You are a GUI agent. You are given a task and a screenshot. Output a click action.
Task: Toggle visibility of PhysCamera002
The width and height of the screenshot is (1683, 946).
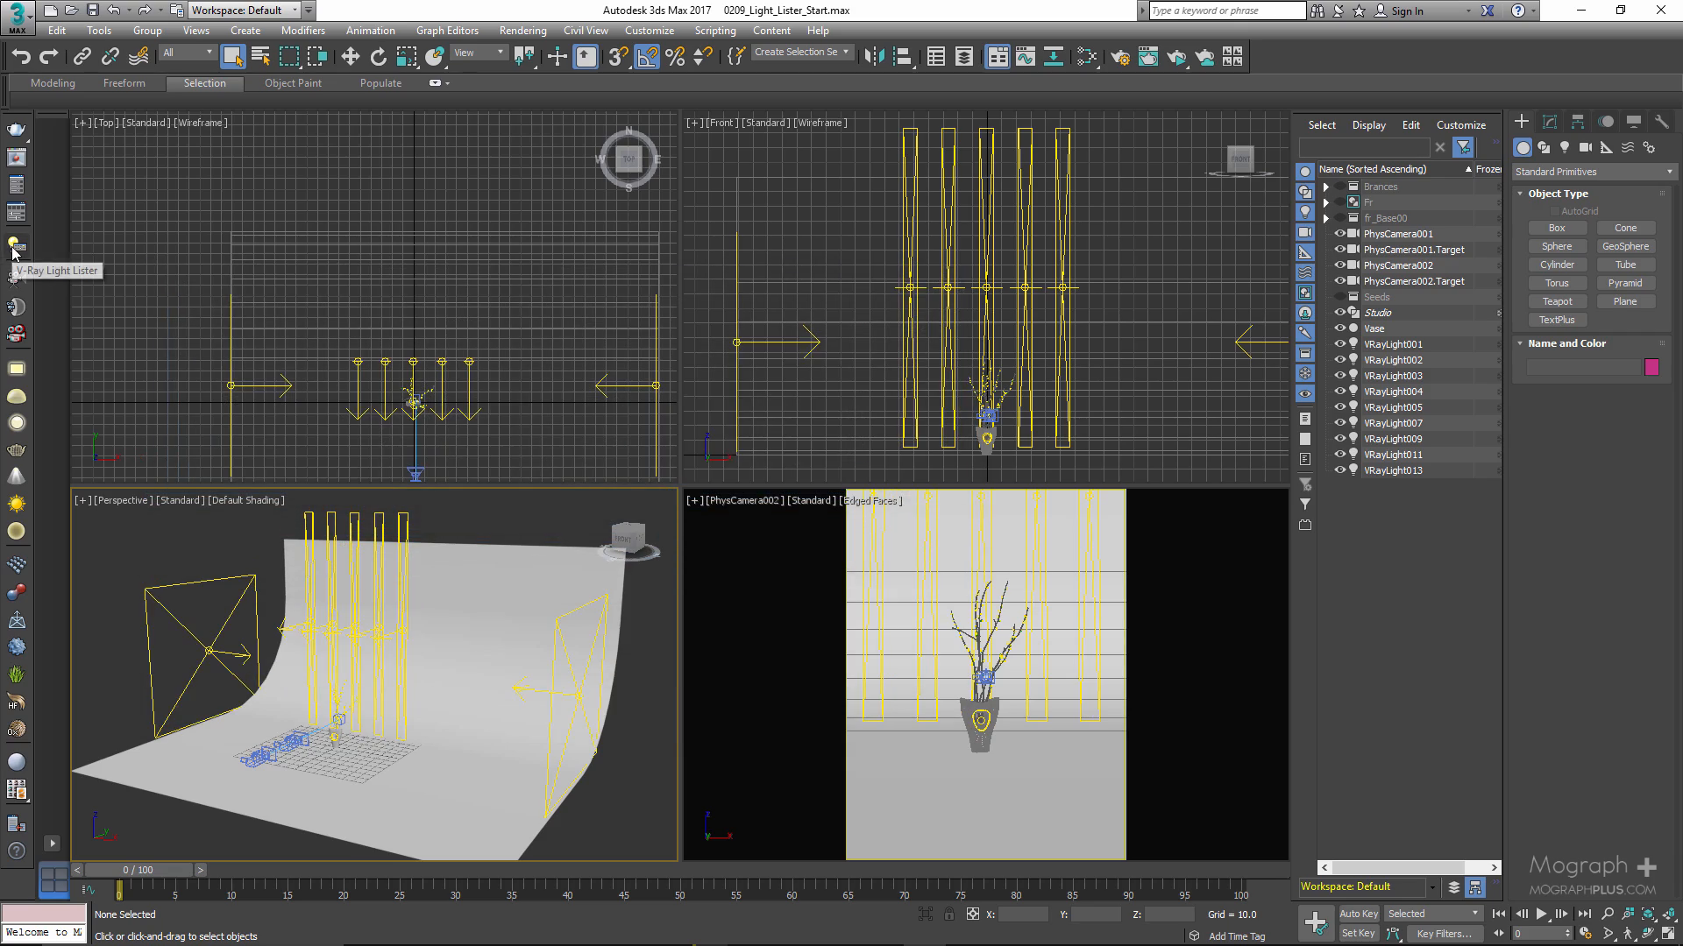click(1339, 265)
